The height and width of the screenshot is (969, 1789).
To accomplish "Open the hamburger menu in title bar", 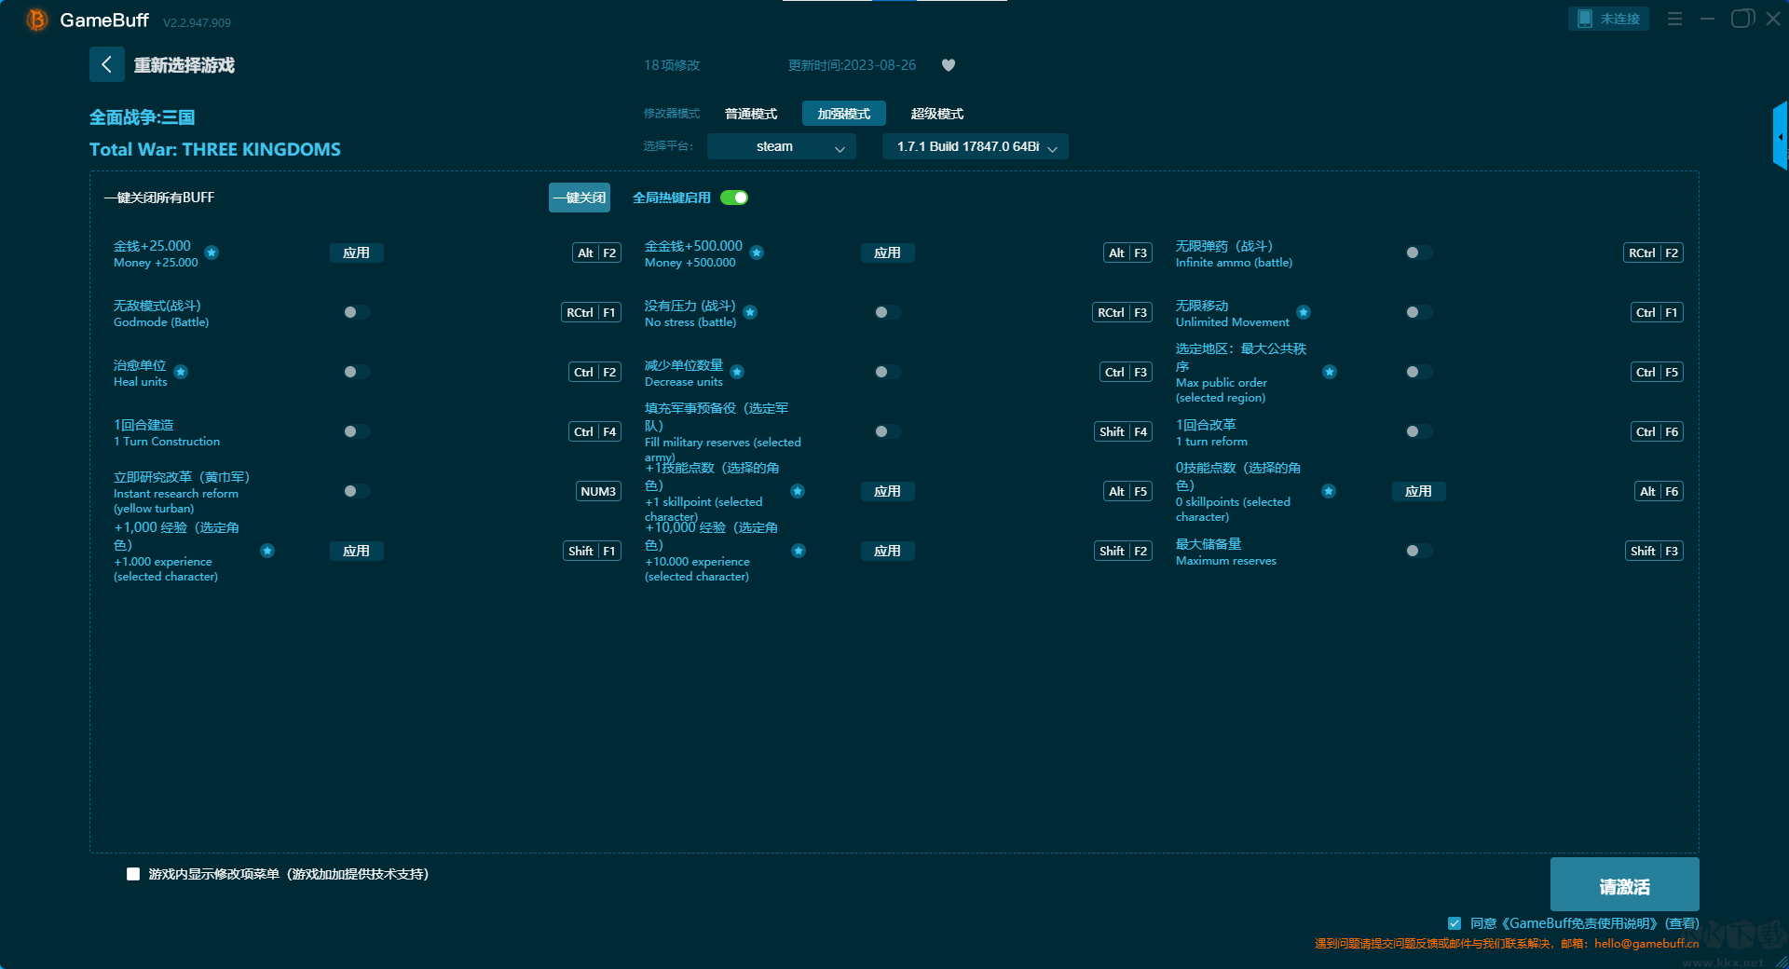I will click(x=1674, y=19).
